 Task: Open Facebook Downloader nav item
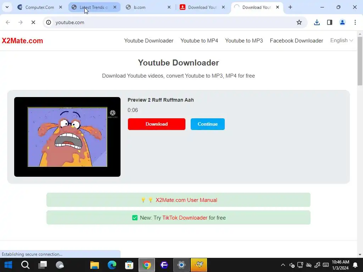pyautogui.click(x=297, y=41)
